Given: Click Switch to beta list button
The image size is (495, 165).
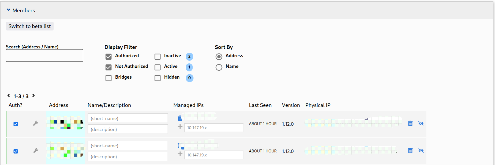Looking at the screenshot, I should pos(30,26).
